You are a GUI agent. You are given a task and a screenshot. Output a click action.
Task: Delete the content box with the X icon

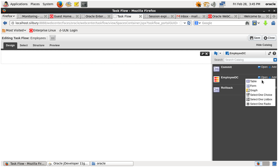pyautogui.click(x=207, y=54)
